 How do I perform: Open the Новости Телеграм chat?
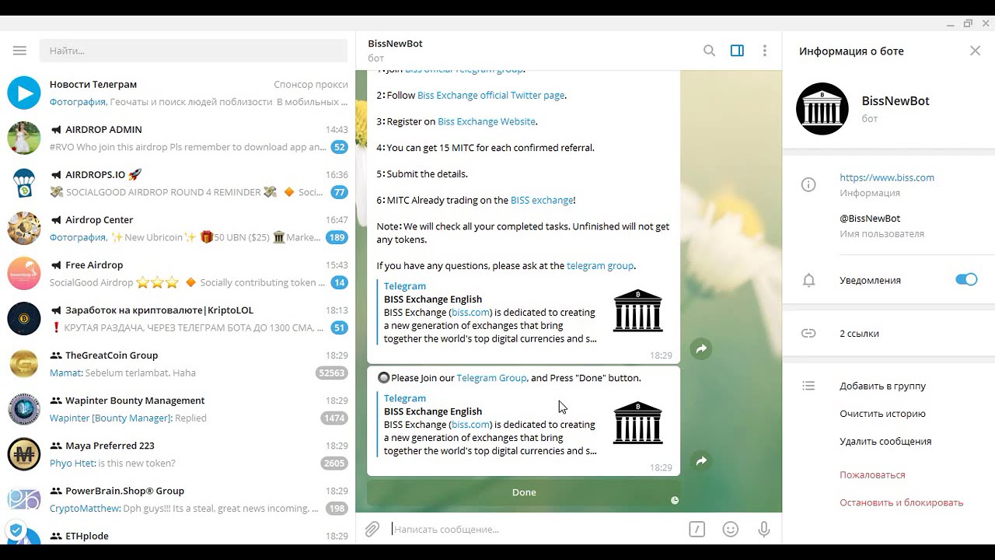[x=178, y=93]
